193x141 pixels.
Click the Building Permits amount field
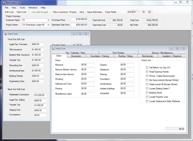pyautogui.click(x=38, y=76)
